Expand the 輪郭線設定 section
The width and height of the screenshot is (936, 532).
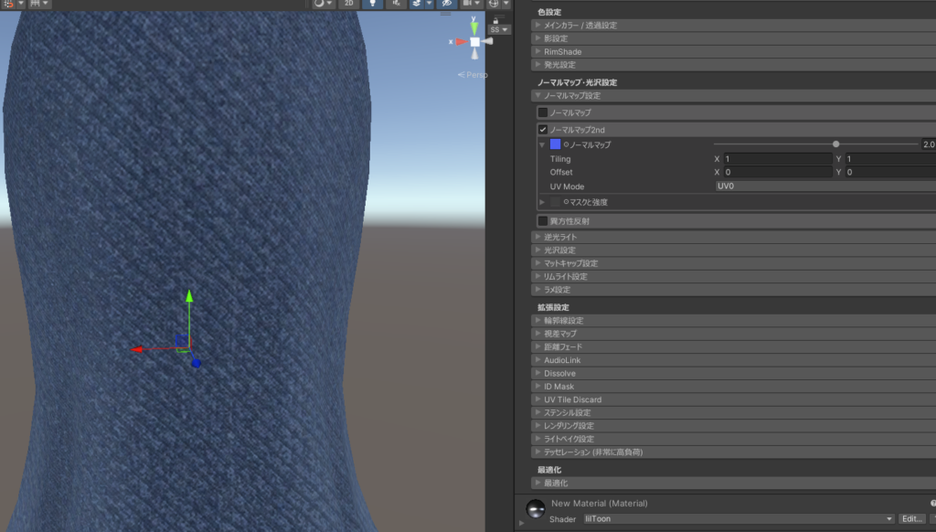(x=562, y=321)
